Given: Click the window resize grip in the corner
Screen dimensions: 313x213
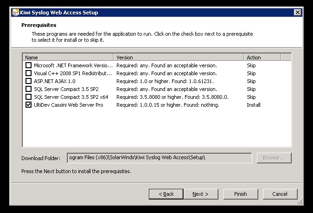Looking at the screenshot, I should click(300, 202).
